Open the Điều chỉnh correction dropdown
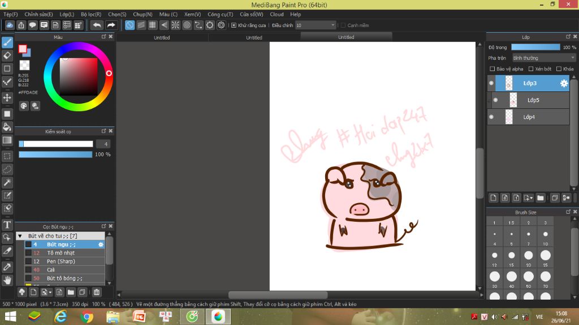This screenshot has width=579, height=325. click(x=316, y=25)
